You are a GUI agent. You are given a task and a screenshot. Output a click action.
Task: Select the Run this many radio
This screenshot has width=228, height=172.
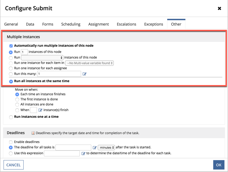pyautogui.click(x=11, y=74)
